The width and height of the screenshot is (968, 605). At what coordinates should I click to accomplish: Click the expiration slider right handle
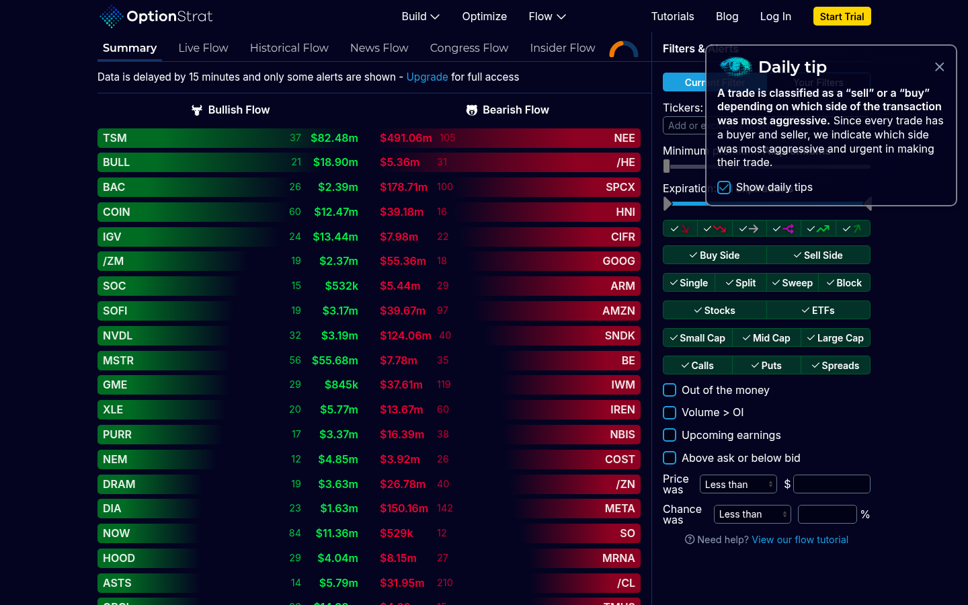pyautogui.click(x=867, y=203)
